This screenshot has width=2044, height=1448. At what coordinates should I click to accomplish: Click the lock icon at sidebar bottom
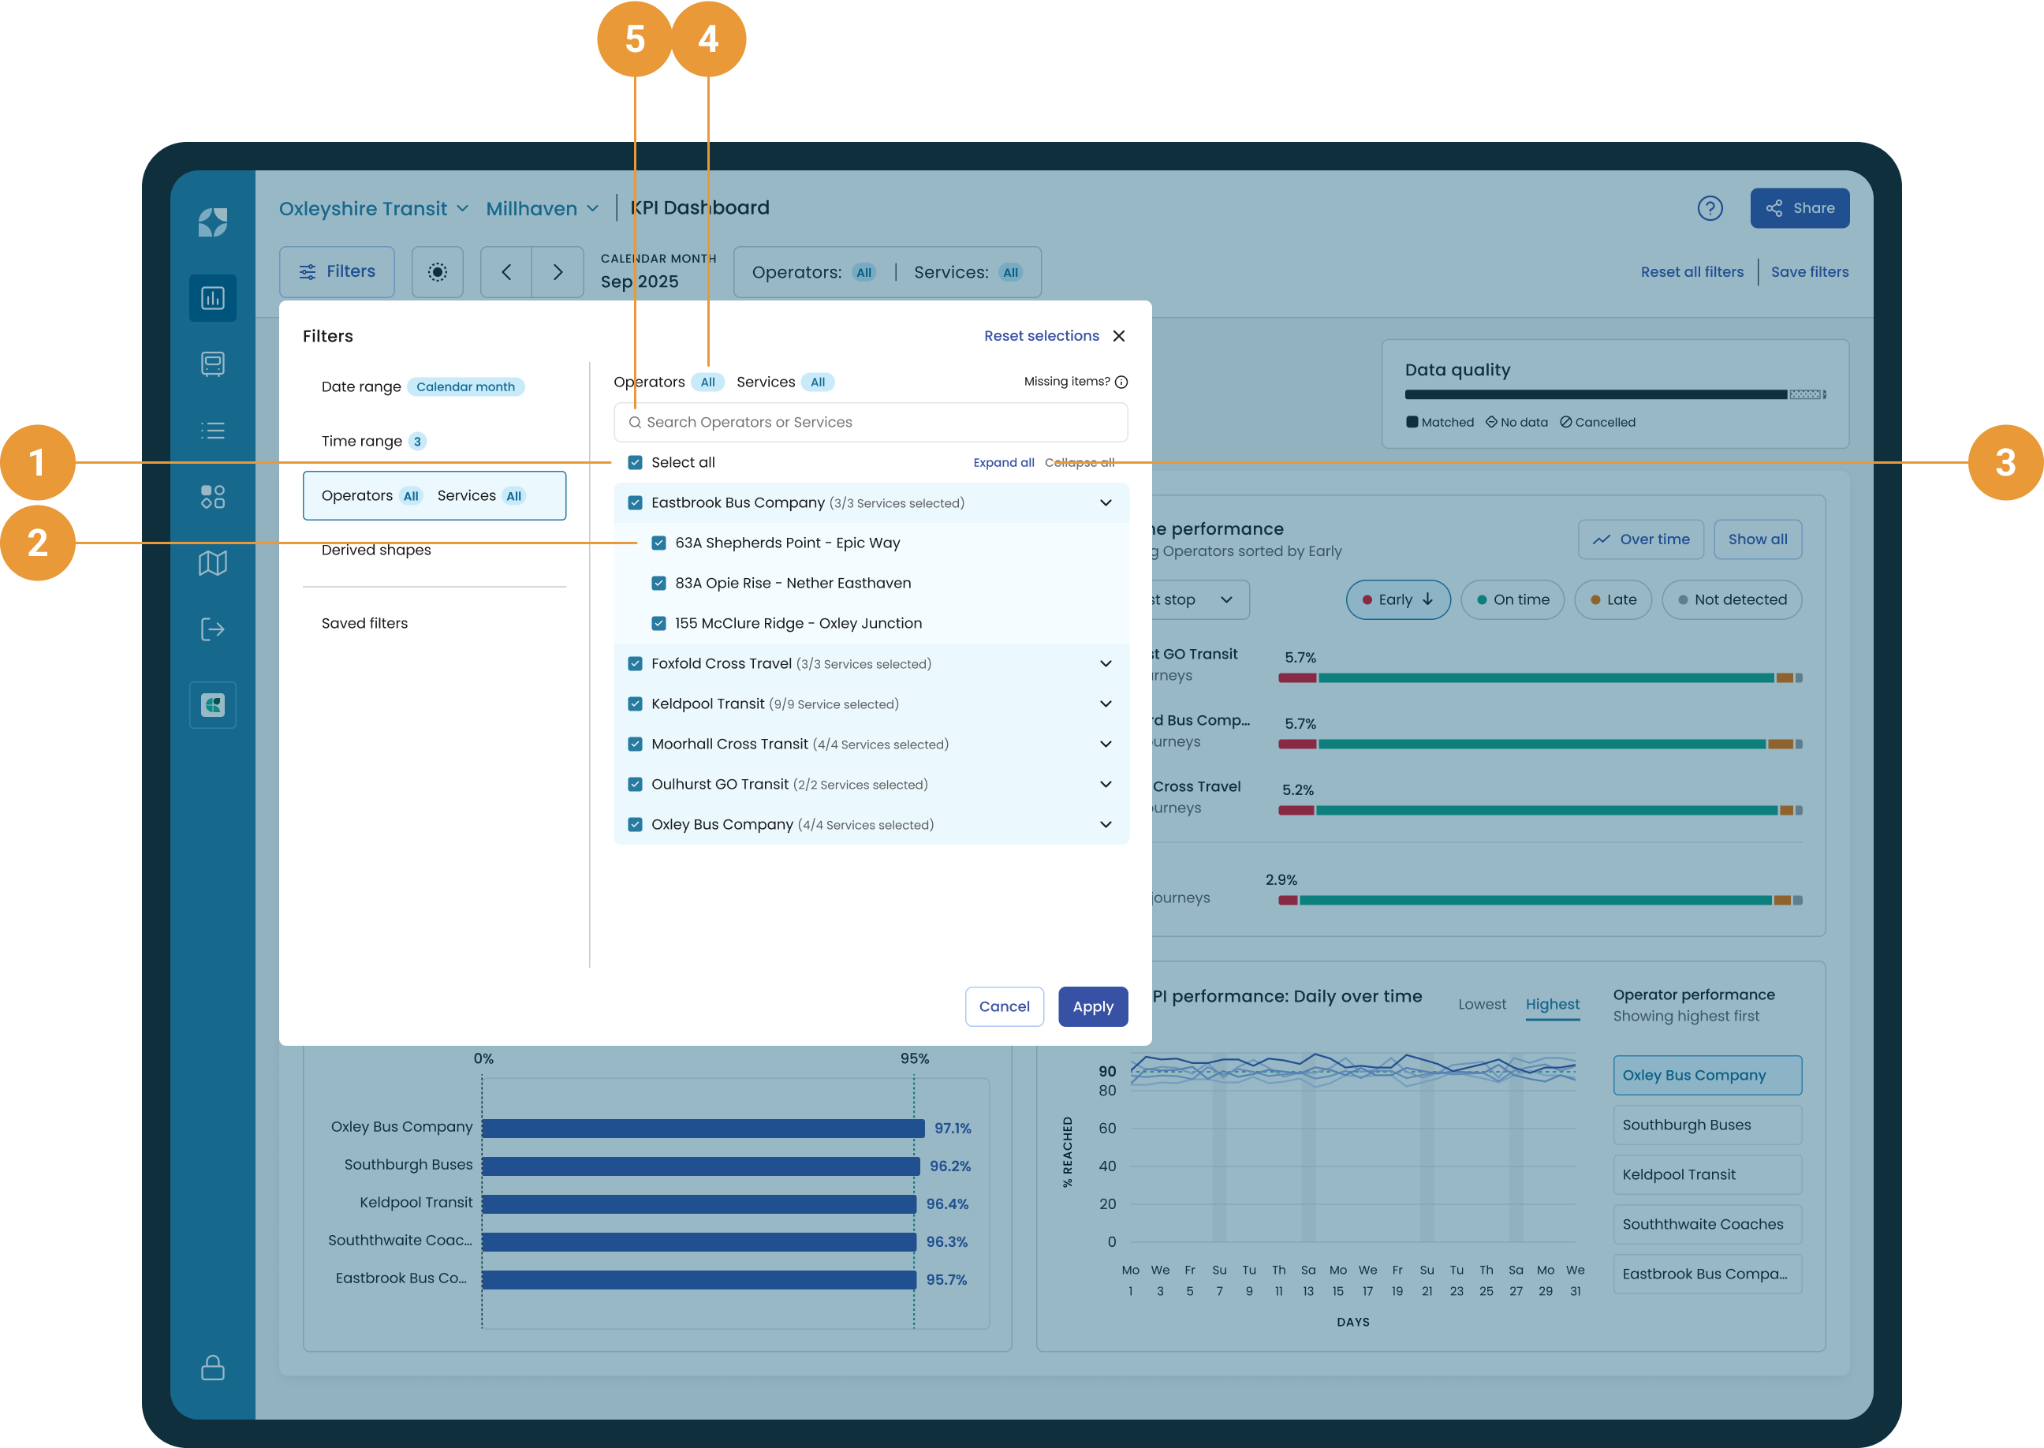[212, 1368]
